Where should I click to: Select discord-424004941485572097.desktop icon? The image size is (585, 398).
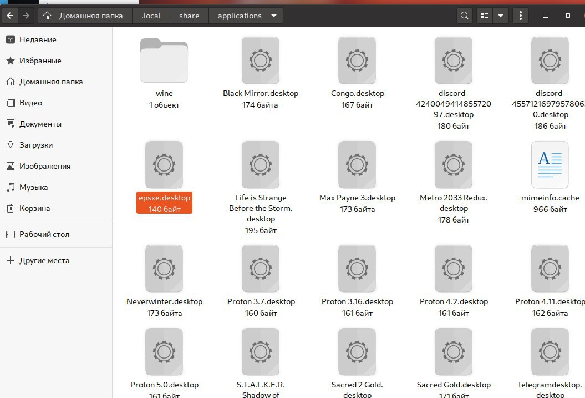tap(453, 61)
